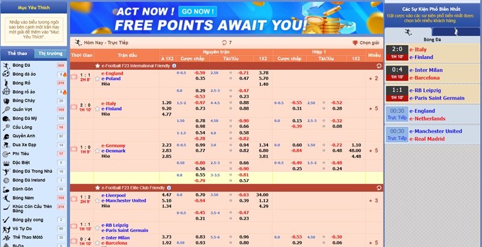Select soccer tab in popular events
The height and width of the screenshot is (247, 482).
[x=408, y=32]
